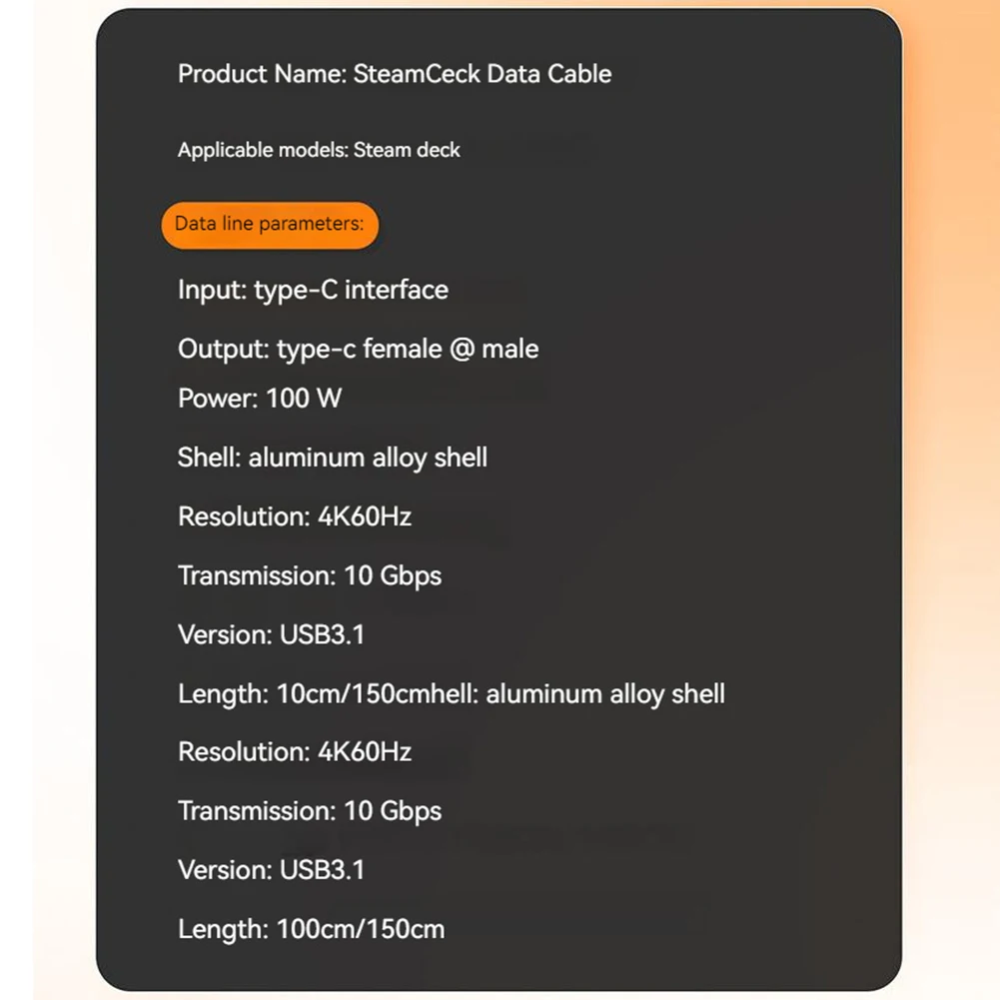Click the Length: 100cm/150cm line
Screen dimensions: 1000x1000
(311, 929)
